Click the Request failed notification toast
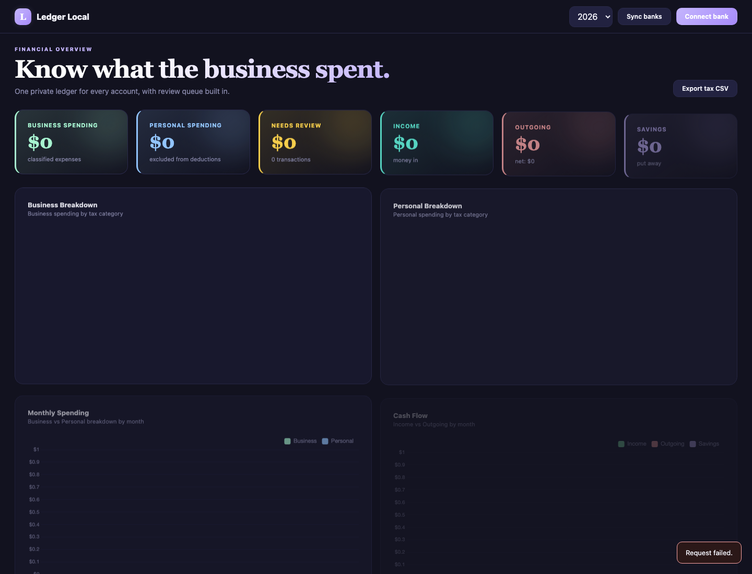Viewport: 752px width, 574px height. pyautogui.click(x=709, y=553)
